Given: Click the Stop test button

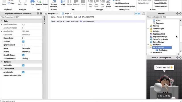Looking at the screenshot, I should (x=83, y=3).
